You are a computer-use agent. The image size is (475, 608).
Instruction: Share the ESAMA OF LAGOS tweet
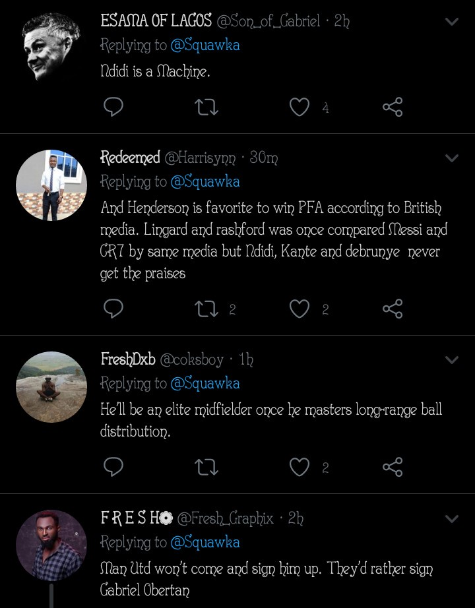393,107
